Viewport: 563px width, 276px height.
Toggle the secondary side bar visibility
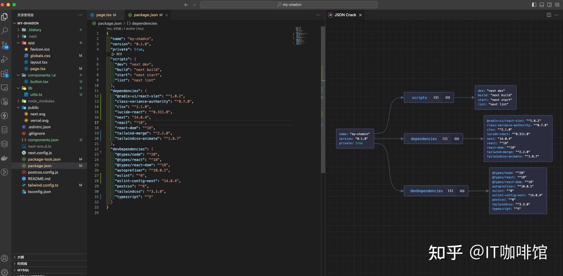[549, 5]
